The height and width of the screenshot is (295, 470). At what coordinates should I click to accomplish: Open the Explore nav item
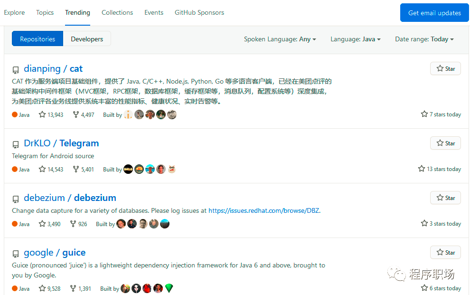coord(14,13)
